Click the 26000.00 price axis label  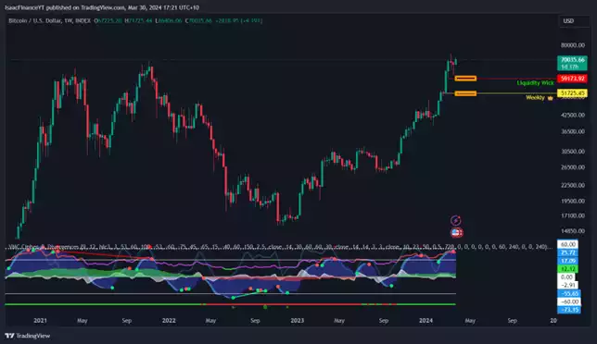coord(573,167)
